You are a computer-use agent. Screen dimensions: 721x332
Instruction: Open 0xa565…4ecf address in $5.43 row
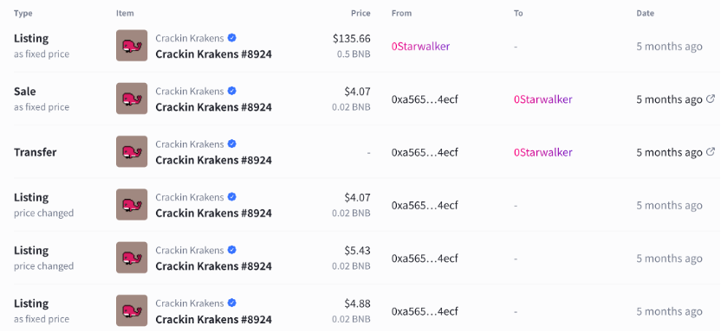pyautogui.click(x=425, y=259)
